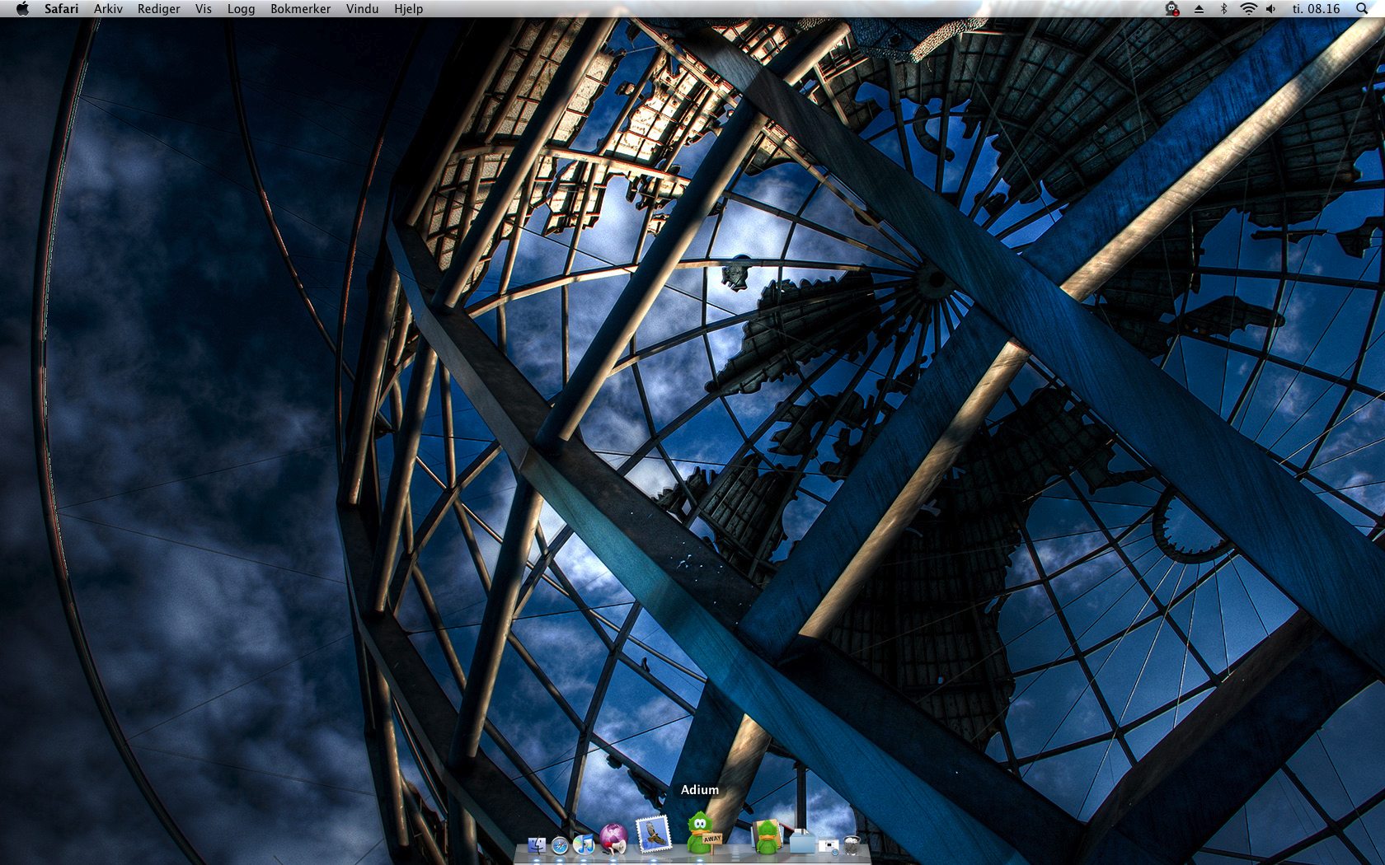Open Mail stamp icon in Dock

tap(653, 835)
